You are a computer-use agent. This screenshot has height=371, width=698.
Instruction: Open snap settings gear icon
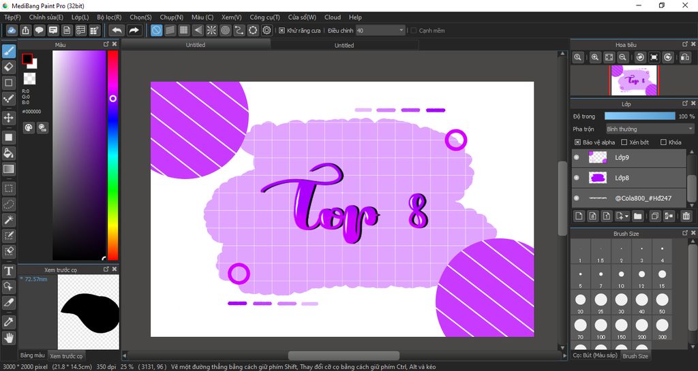(x=267, y=30)
